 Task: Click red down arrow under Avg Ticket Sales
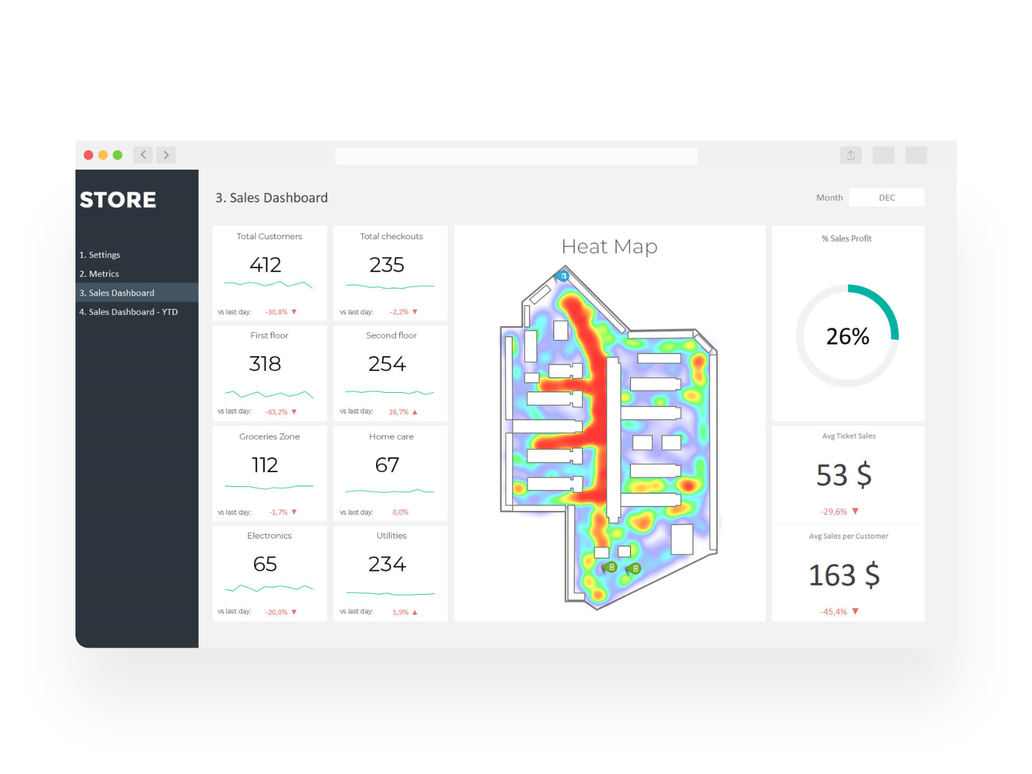click(x=855, y=511)
